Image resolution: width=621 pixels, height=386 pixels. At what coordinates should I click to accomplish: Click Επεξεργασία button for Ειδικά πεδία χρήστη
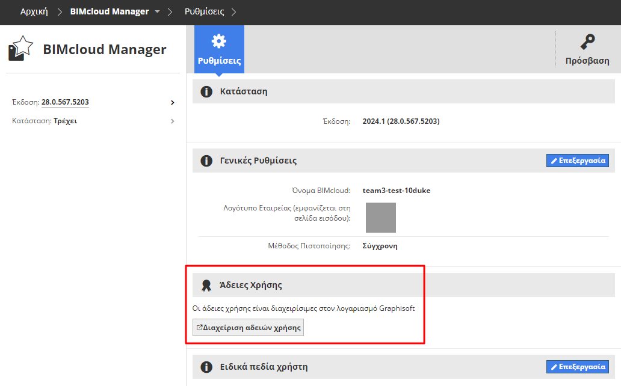click(x=577, y=367)
